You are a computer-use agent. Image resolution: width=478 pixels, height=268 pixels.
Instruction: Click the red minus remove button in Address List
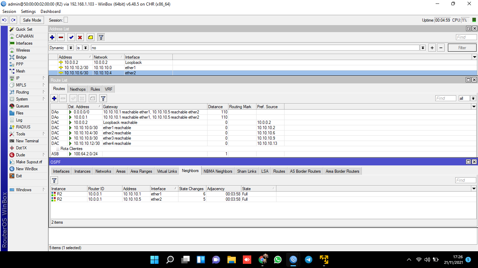coord(61,37)
